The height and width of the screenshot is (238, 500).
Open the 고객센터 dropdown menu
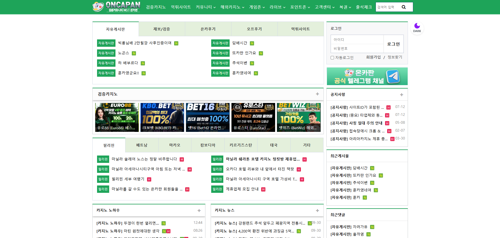[x=325, y=7]
